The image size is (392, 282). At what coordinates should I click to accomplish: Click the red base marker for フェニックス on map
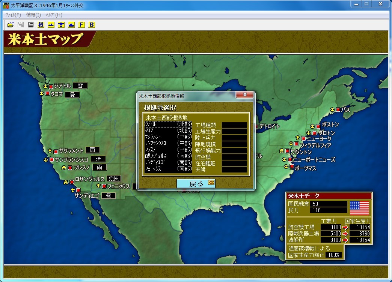pos(104,186)
